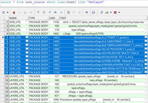Click the PACKAGE type cell in row 16

pos(39,80)
